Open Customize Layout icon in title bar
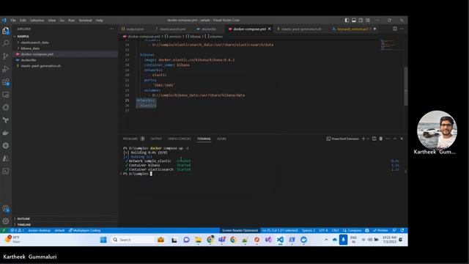 pos(368,21)
